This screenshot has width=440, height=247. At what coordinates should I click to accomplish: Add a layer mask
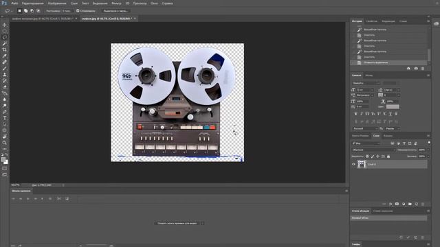(397, 204)
